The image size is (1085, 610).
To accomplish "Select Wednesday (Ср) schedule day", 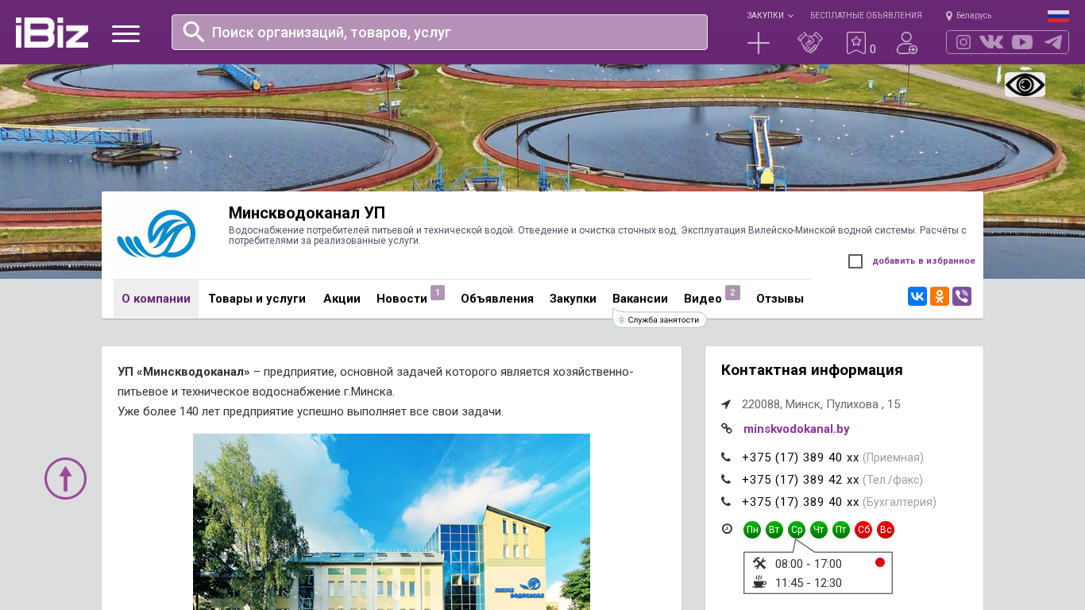I will 797,530.
